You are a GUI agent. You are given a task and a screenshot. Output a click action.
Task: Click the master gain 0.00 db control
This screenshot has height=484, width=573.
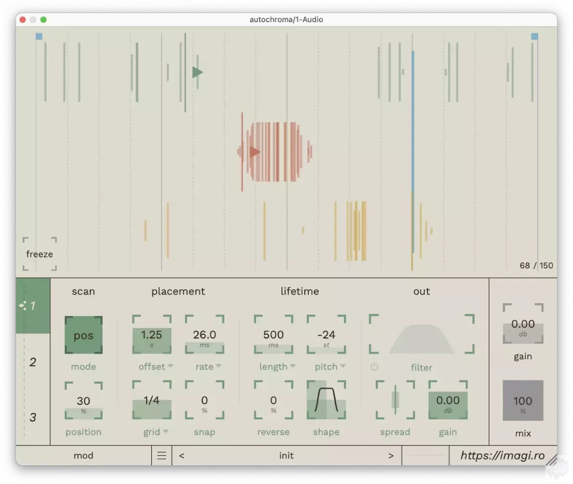tap(523, 324)
